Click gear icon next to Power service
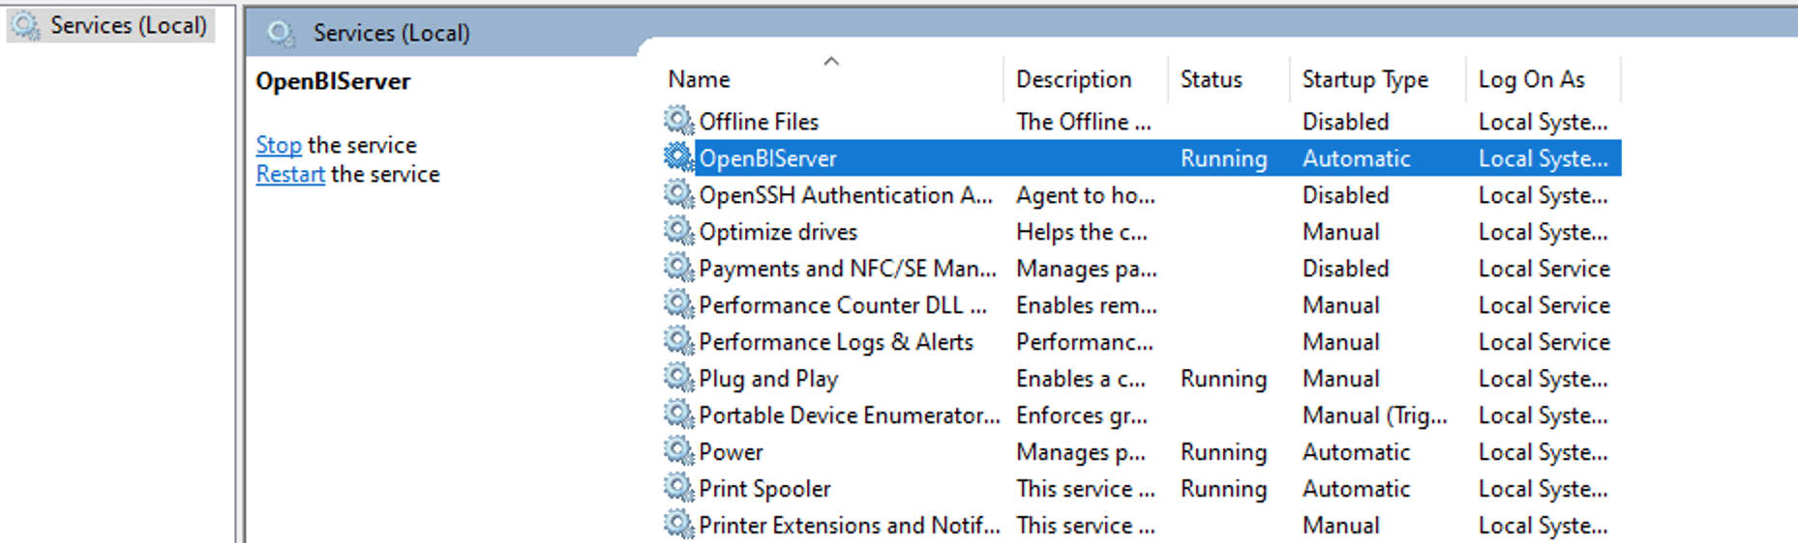Image resolution: width=1798 pixels, height=543 pixels. pyautogui.click(x=678, y=451)
